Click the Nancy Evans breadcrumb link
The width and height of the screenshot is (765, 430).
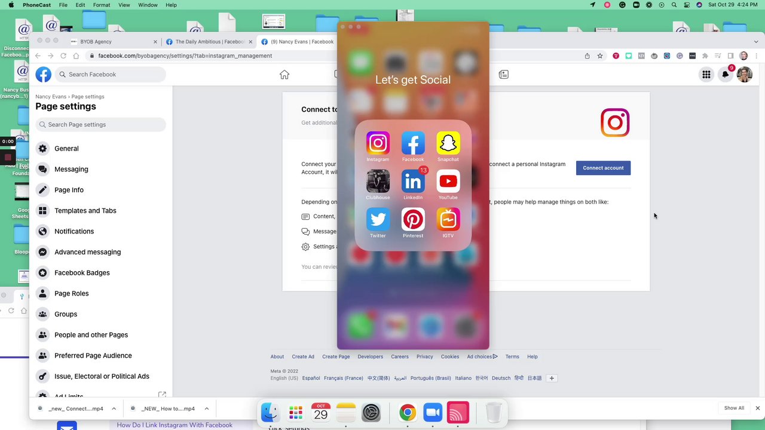coord(51,96)
